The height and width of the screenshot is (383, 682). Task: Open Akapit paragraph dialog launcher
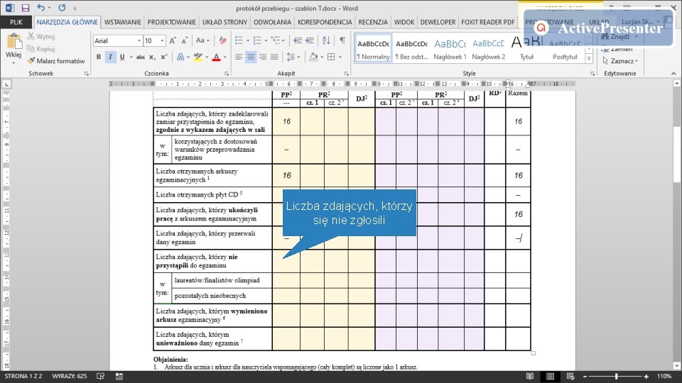click(x=346, y=74)
